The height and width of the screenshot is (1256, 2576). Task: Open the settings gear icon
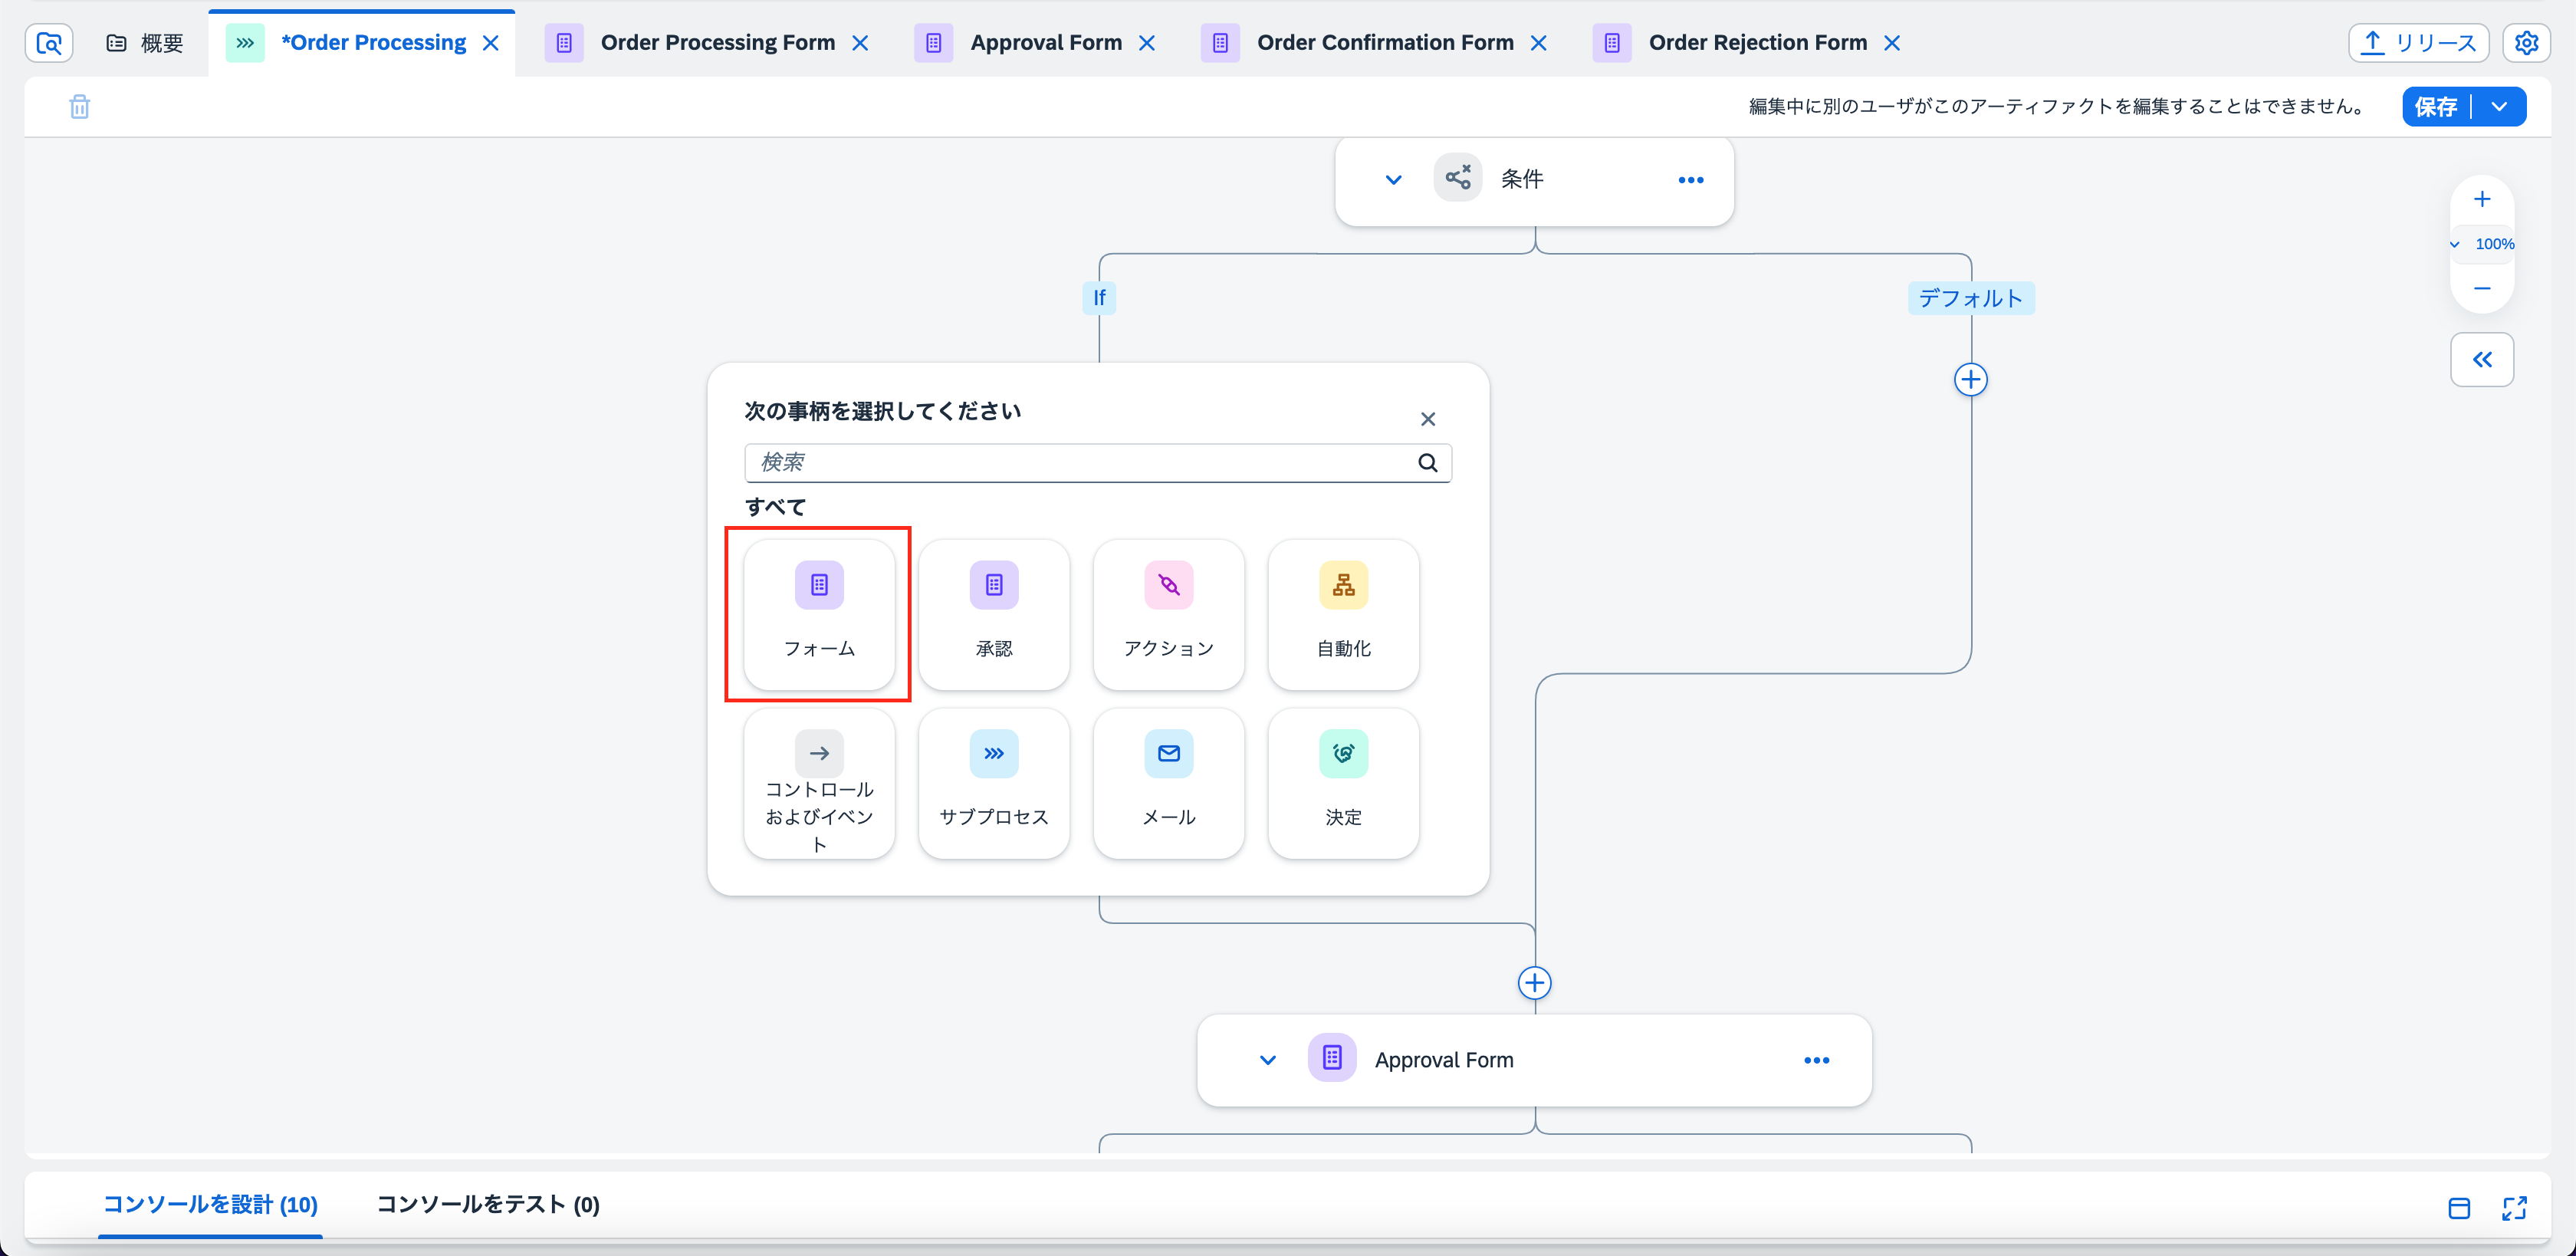pyautogui.click(x=2526, y=43)
